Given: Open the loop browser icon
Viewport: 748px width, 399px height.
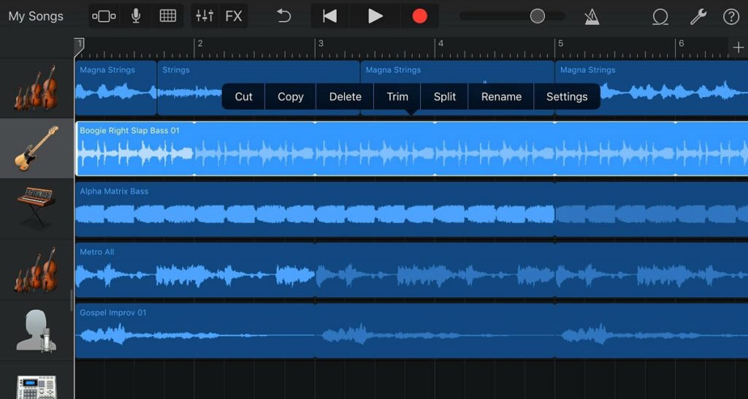Looking at the screenshot, I should point(660,16).
